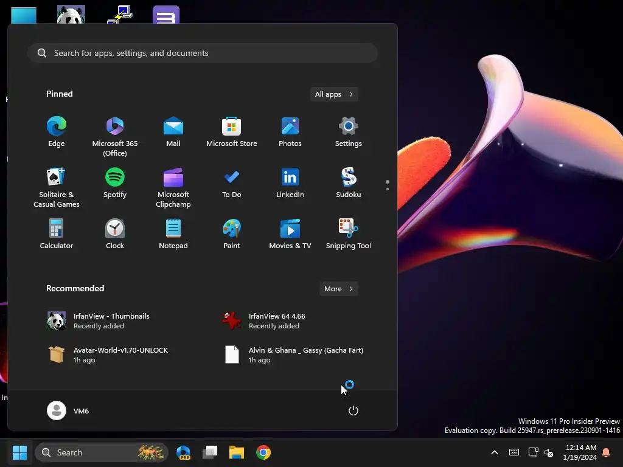Screen dimensions: 623x467
Task: Click the muted volume tray icon
Action: coord(549,452)
